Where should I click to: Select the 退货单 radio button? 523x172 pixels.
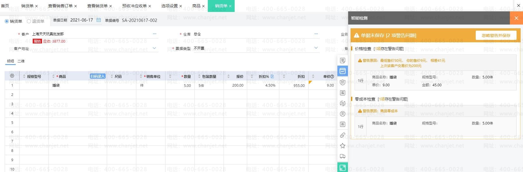click(x=29, y=21)
